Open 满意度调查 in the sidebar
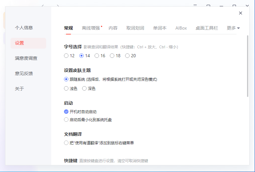Viewport: 255px width, 172px height. [26, 58]
